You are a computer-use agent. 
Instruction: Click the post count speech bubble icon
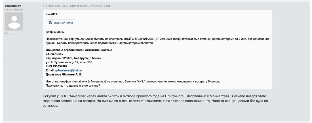click(x=10, y=33)
